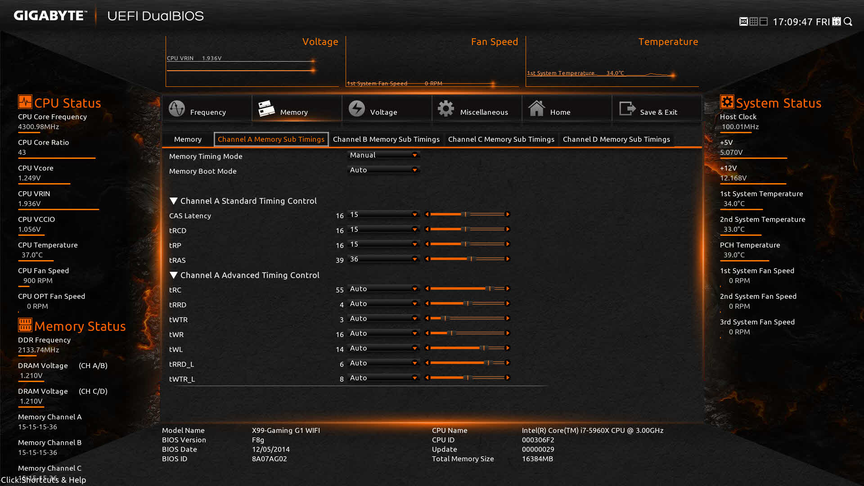Viewport: 864px width, 486px height.
Task: Collapse Channel A Advanced Timing Control section
Action: click(x=174, y=275)
